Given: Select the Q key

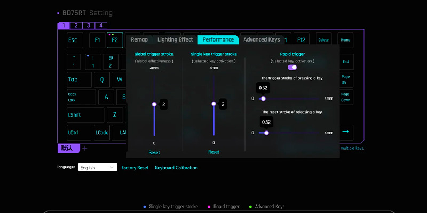Looking at the screenshot, I should 102,79.
